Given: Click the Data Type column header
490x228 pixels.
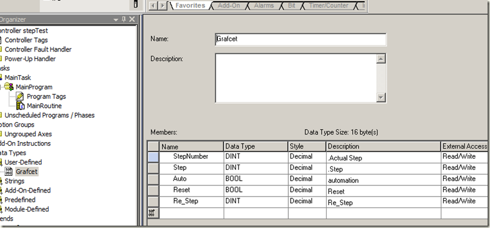Looking at the screenshot, I should [x=256, y=146].
